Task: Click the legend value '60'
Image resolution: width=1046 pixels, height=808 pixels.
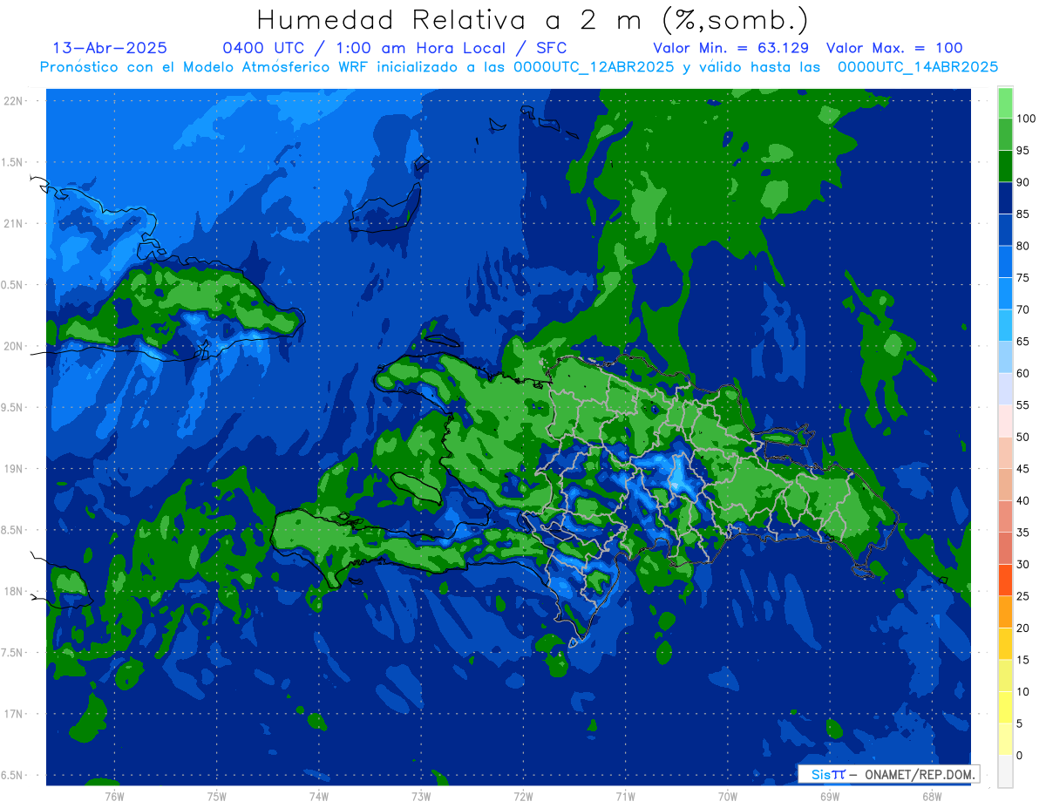Action: 1023,373
